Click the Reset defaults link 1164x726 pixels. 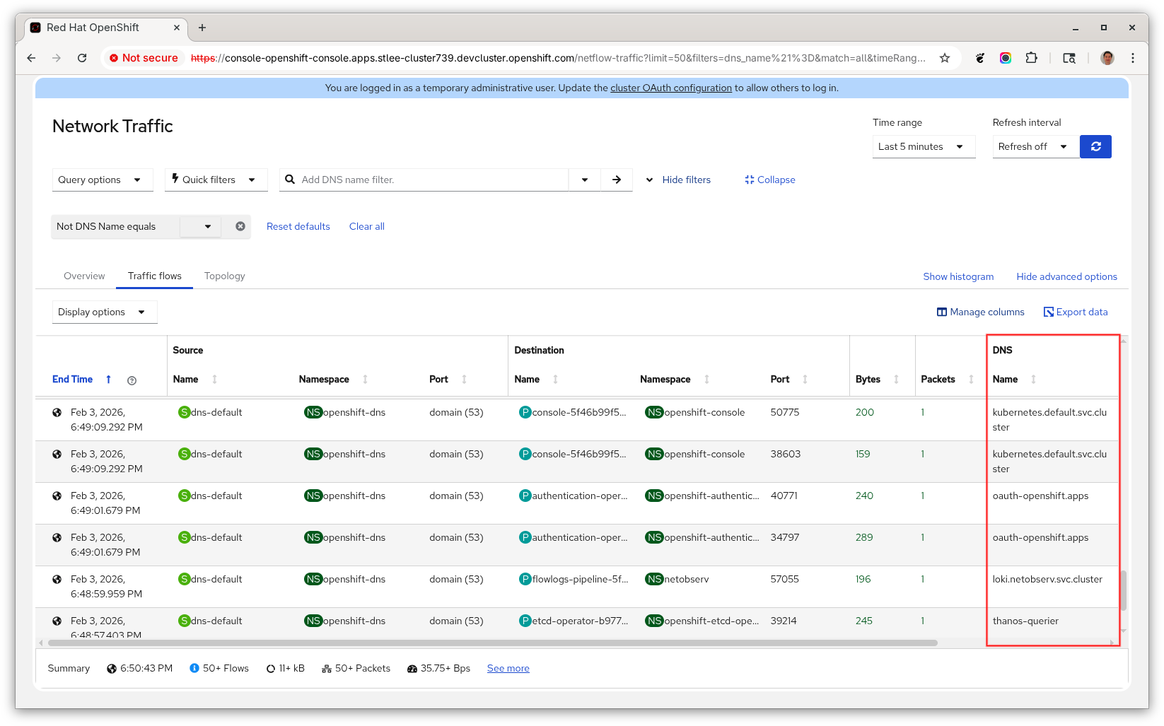coord(298,226)
